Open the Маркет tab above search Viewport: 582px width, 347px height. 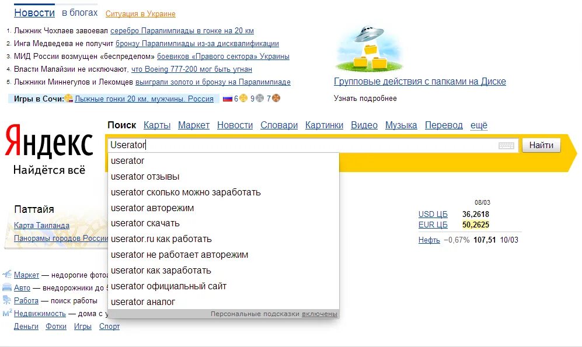[x=194, y=125]
